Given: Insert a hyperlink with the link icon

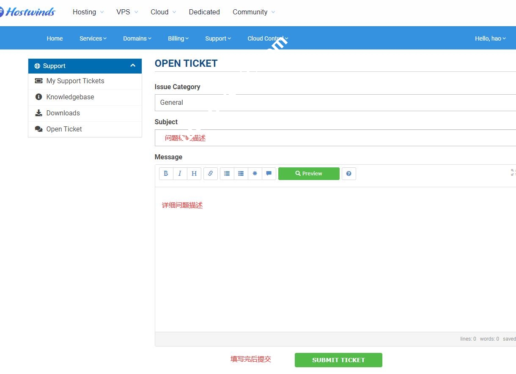Looking at the screenshot, I should [210, 174].
